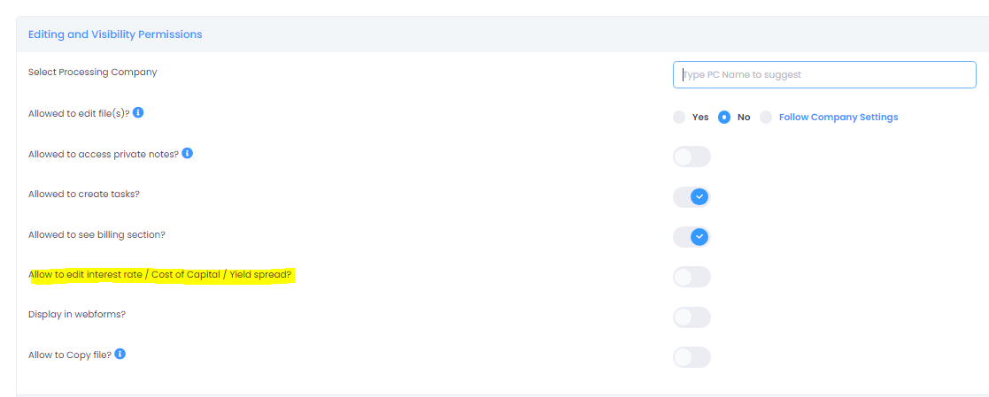Viewport: 989px width, 397px height.
Task: Disable the Allowed to create tasks toggle
Action: click(692, 196)
